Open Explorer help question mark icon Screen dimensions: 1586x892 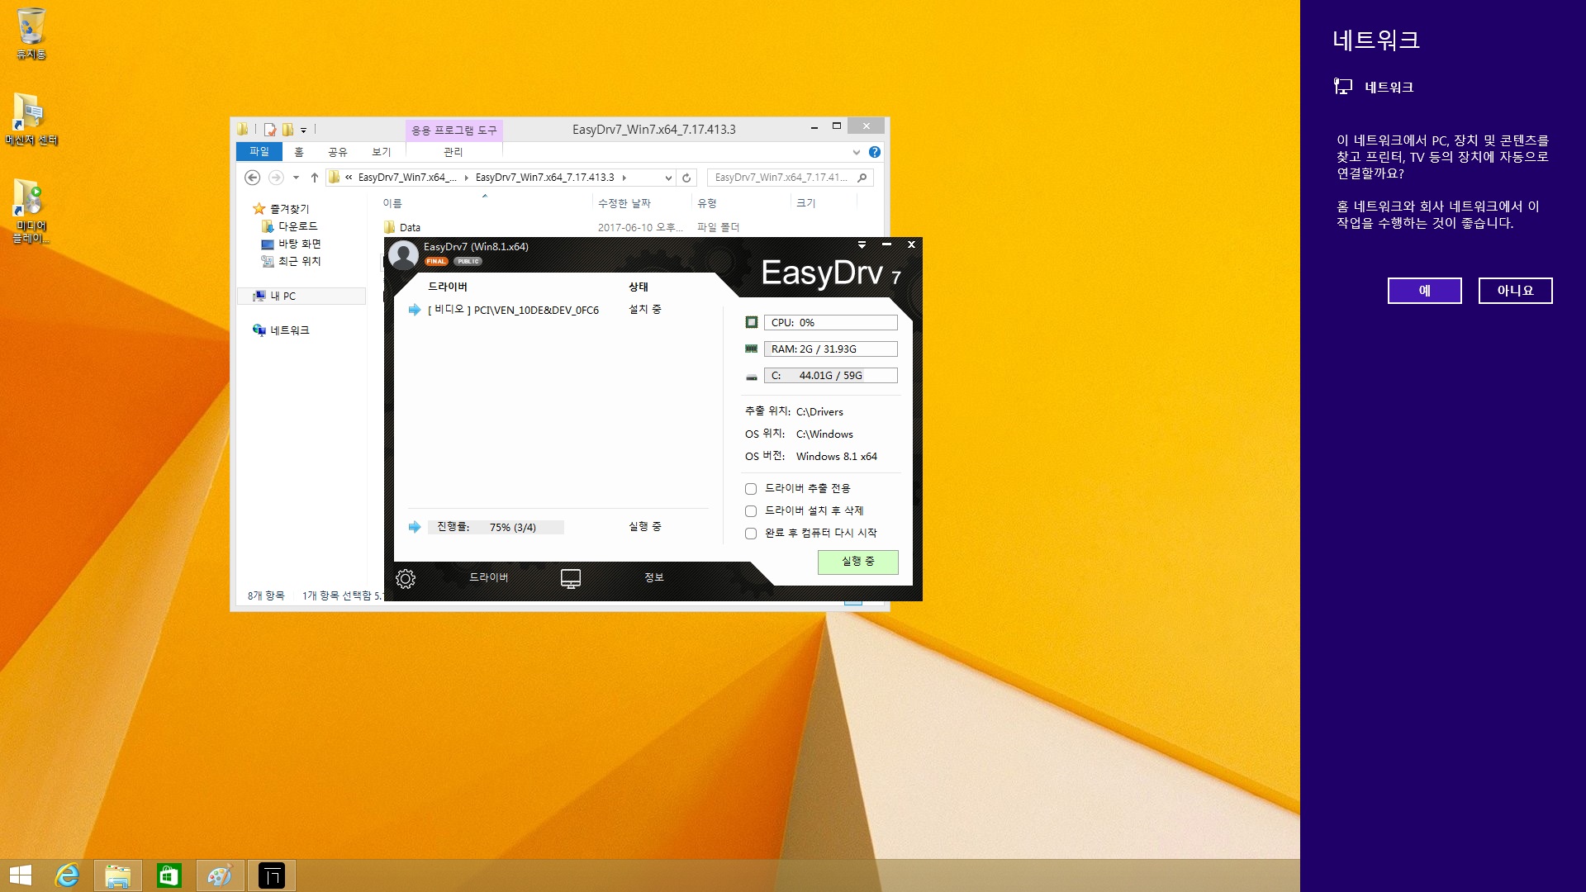point(875,152)
